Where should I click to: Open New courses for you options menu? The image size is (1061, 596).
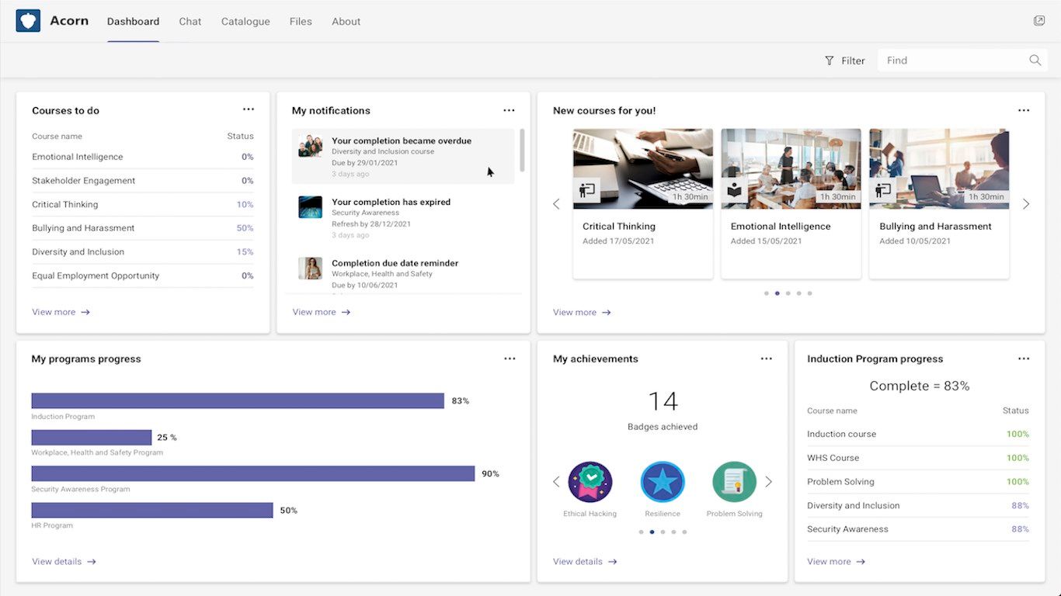pos(1024,110)
